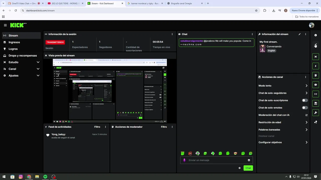Open Modo lento settings
321x180 pixels.
(x=283, y=86)
